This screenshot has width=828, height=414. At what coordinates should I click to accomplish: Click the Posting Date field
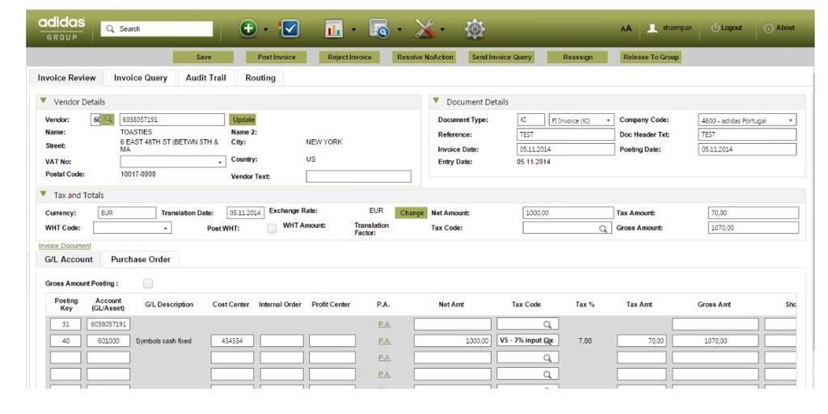tap(747, 150)
